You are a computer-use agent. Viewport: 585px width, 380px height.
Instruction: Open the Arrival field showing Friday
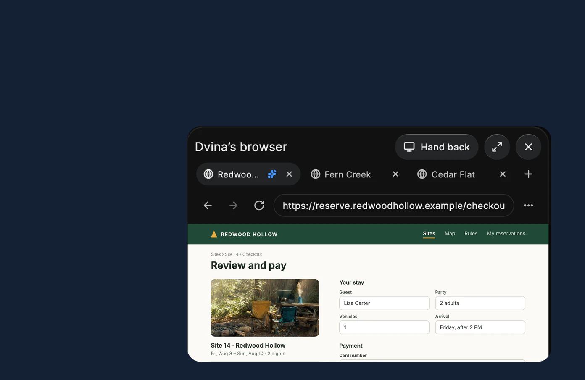480,327
